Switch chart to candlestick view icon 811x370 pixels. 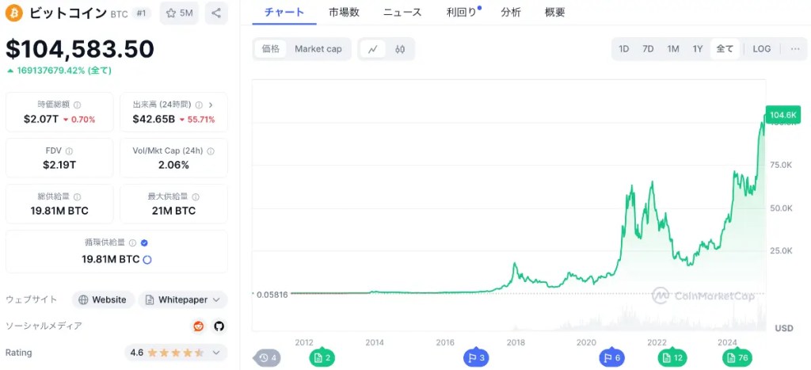click(x=400, y=49)
